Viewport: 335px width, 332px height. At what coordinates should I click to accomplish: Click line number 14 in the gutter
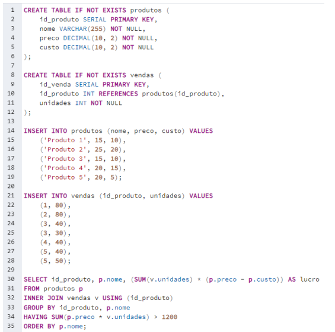click(x=11, y=130)
